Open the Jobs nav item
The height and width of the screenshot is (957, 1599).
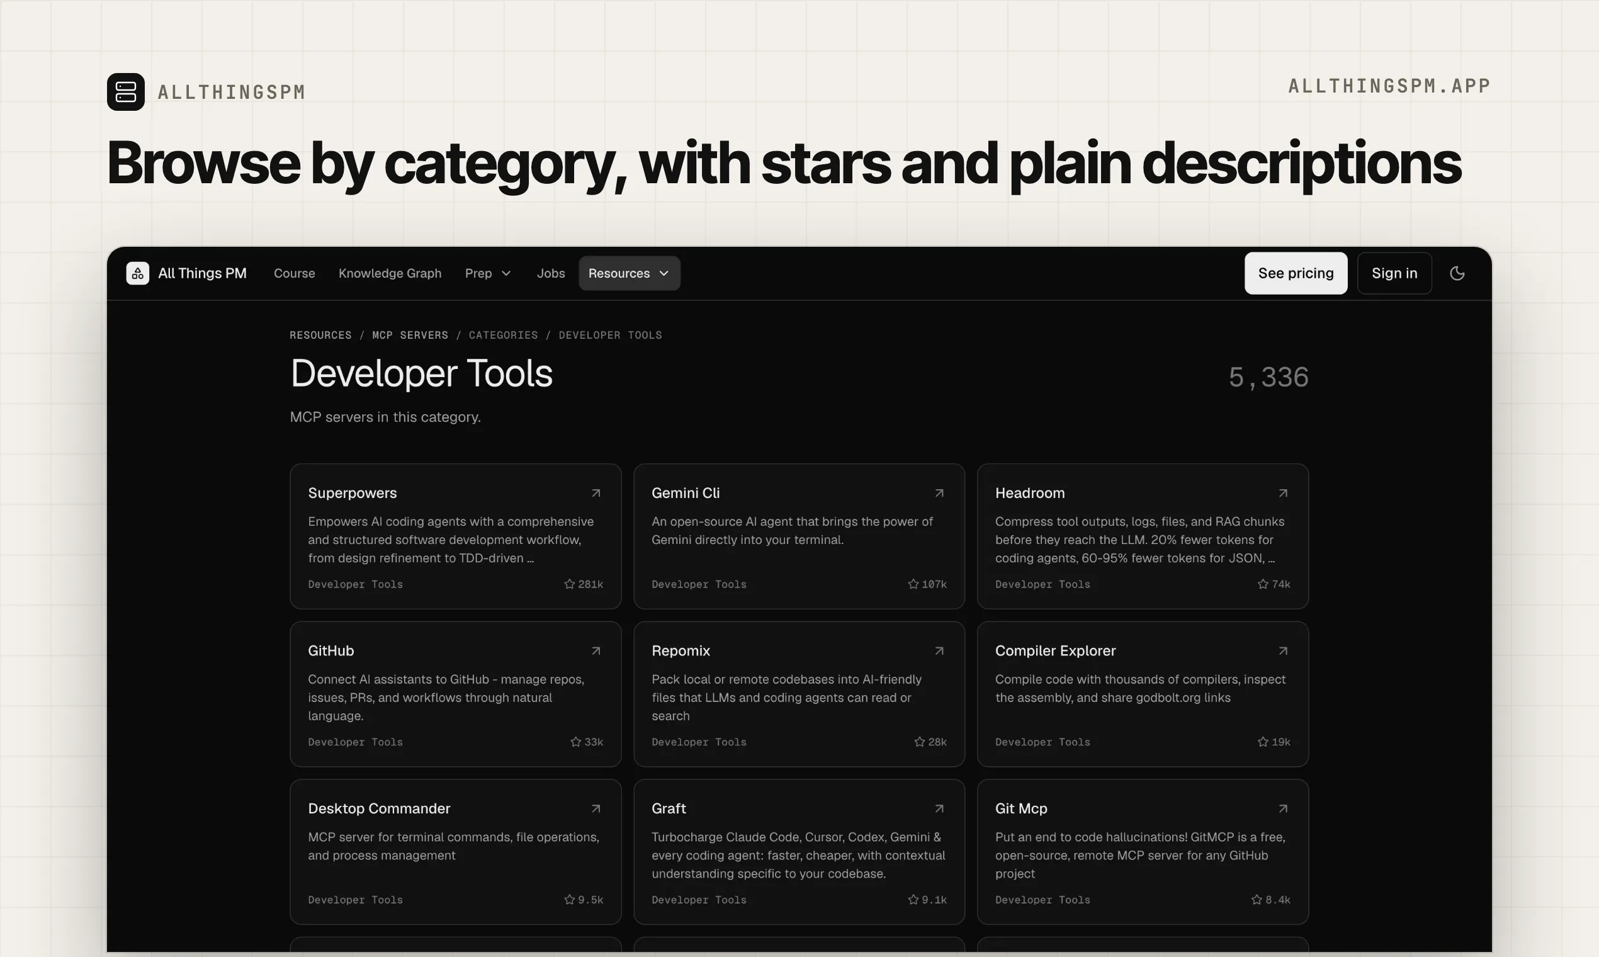551,273
